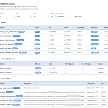Click PENDING badge beside demo_code_interpreter name
The width and height of the screenshot is (108, 108).
[21, 32]
